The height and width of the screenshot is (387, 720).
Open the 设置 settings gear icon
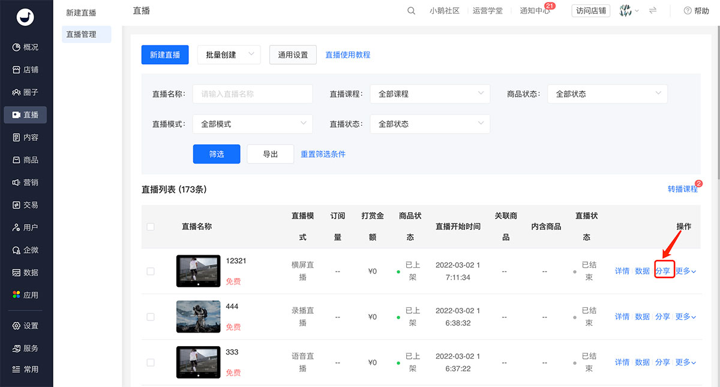click(17, 326)
